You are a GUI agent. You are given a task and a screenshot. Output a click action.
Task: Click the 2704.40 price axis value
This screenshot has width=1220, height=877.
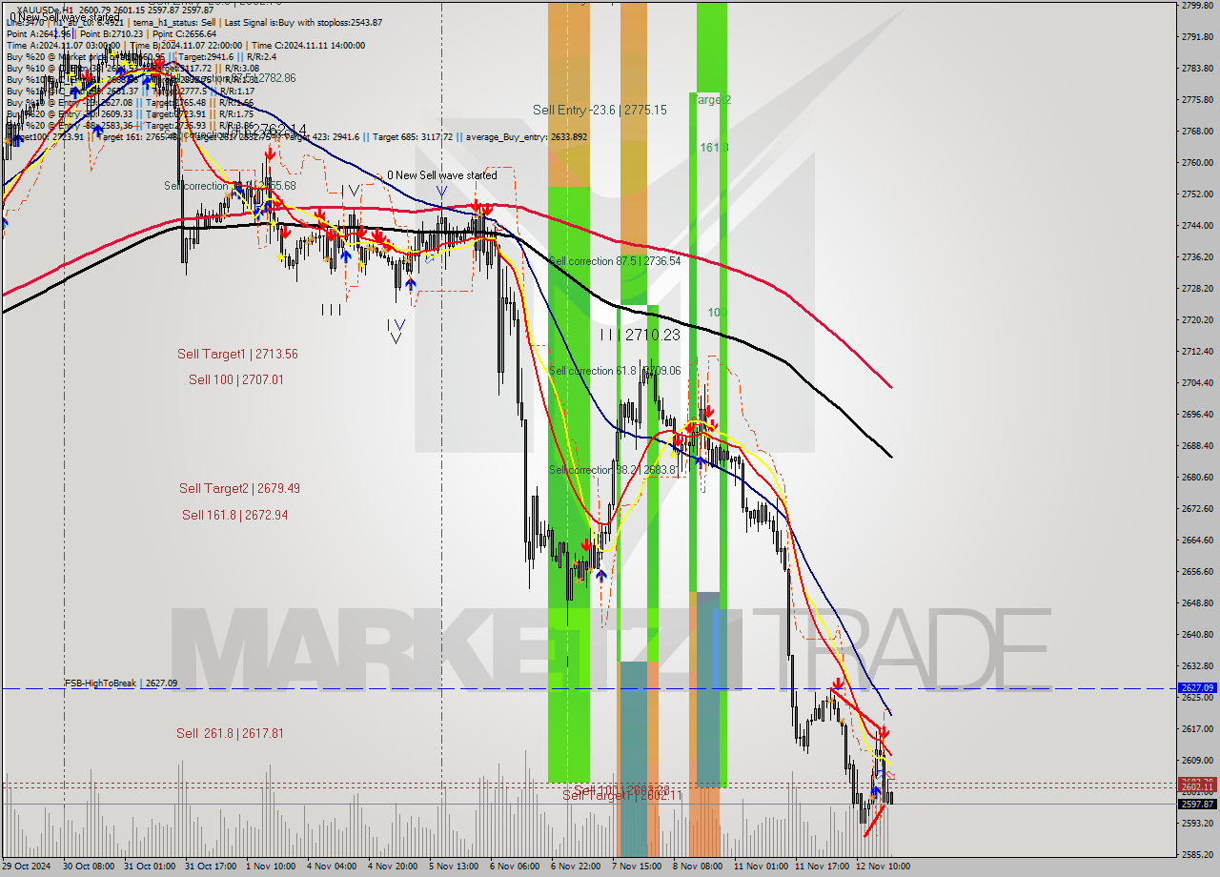coord(1197,382)
